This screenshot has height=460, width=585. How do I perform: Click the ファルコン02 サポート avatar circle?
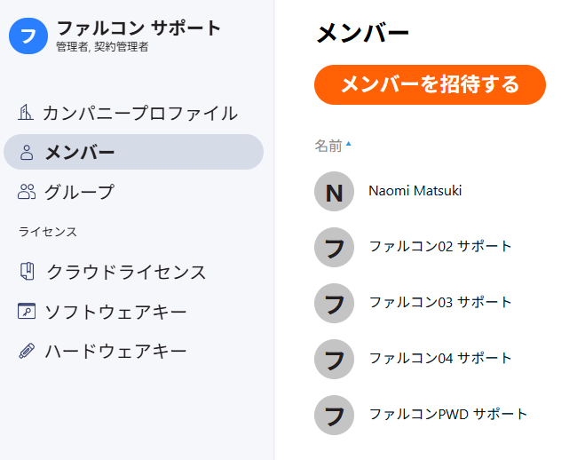(x=334, y=248)
